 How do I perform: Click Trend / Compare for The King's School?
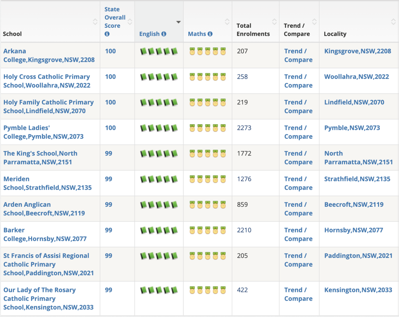pyautogui.click(x=299, y=158)
